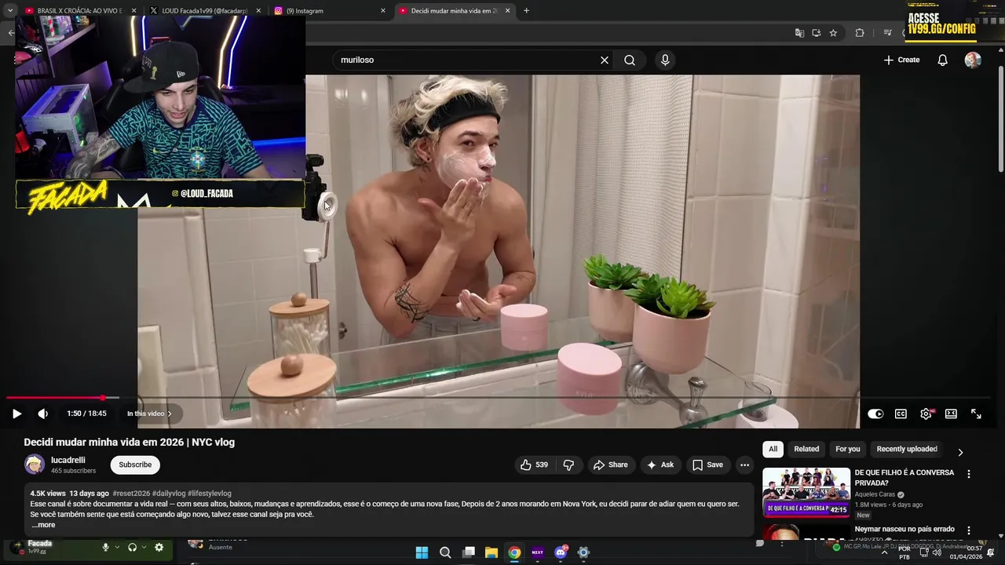This screenshot has height=565, width=1005.
Task: Select the 'Recently uploaded' filter chip
Action: click(907, 449)
